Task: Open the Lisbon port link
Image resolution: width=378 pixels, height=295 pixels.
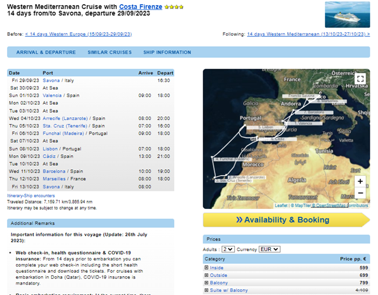Action: (50, 149)
